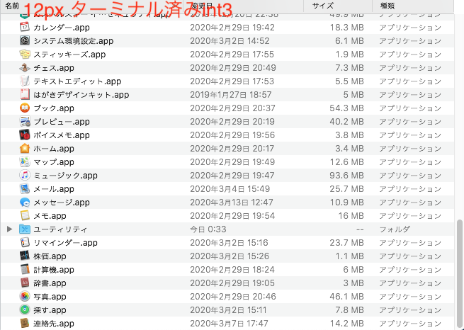Click the size value 46.1 MB
Screen dimensions: 464x330
[x=346, y=296]
